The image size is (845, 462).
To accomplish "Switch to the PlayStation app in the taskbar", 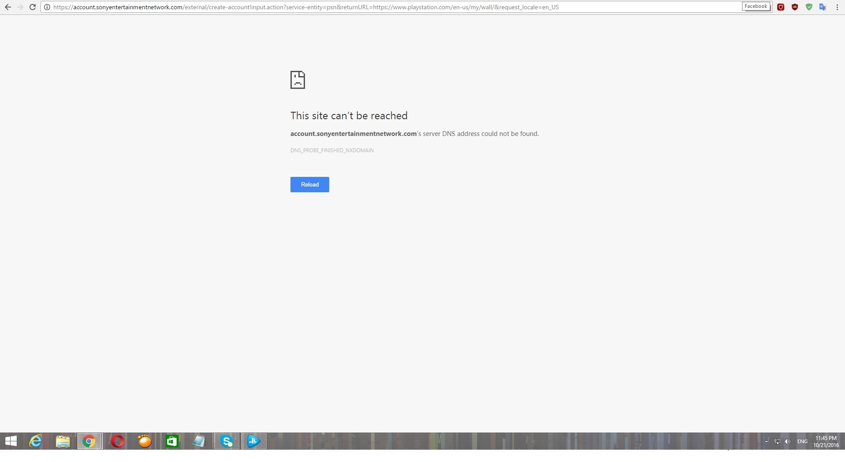I will pyautogui.click(x=254, y=441).
